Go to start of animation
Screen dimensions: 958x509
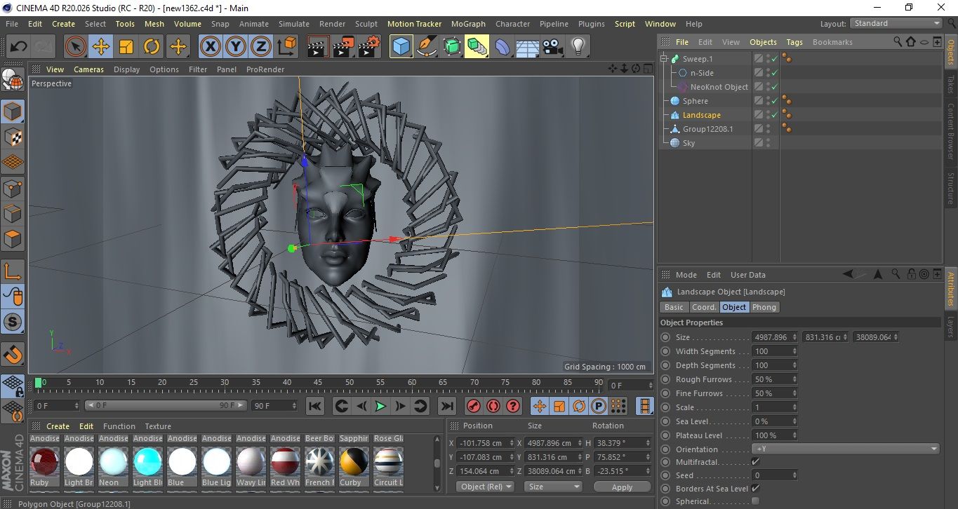[315, 406]
